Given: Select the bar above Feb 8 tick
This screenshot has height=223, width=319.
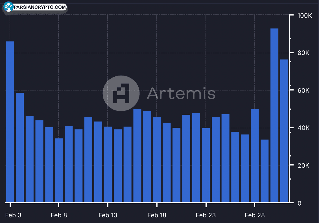Looking at the screenshot, I should click(59, 170).
